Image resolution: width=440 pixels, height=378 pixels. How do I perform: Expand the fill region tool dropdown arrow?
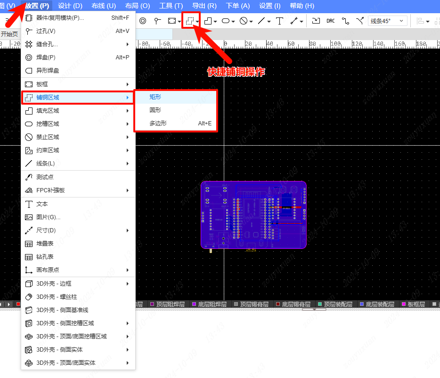coord(215,21)
